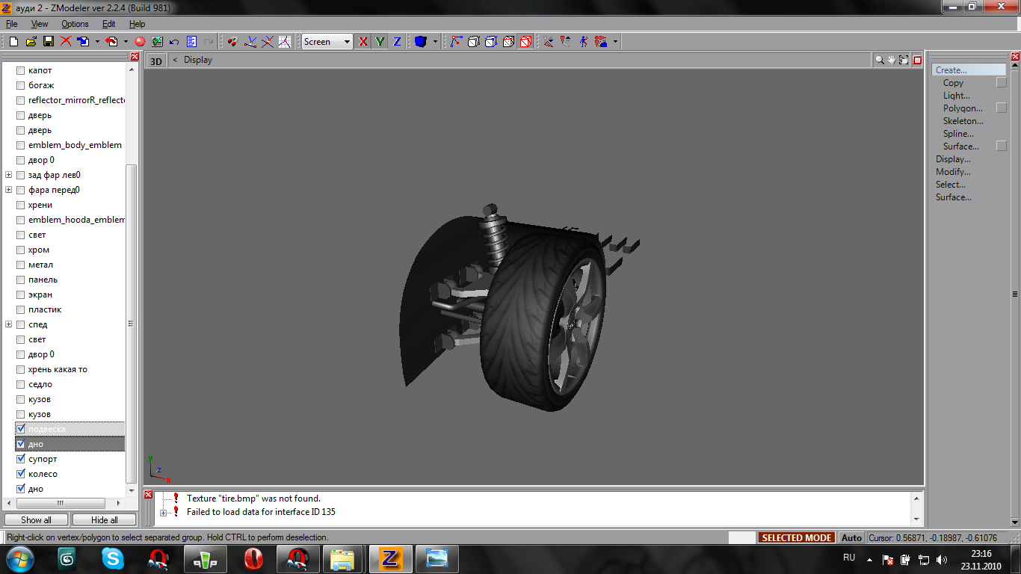Toggle the Y axis constraint button
The image size is (1021, 574).
pos(380,42)
